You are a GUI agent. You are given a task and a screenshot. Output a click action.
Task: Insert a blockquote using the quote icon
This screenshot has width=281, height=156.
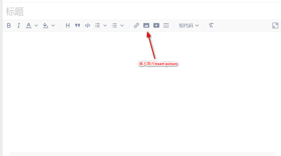[x=78, y=25]
